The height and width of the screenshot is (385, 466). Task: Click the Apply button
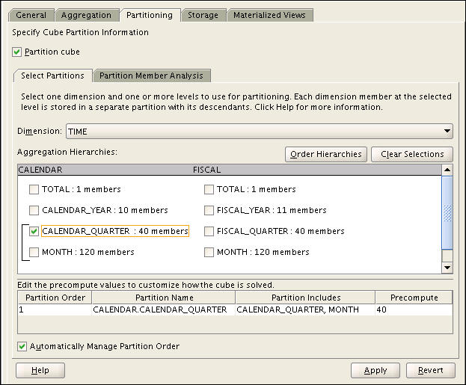tap(375, 370)
